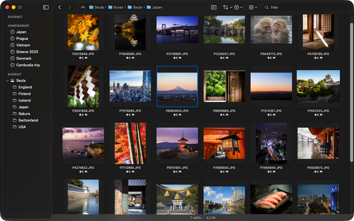Select stone bridge thumbnail P1228247.JPG

point(224,30)
